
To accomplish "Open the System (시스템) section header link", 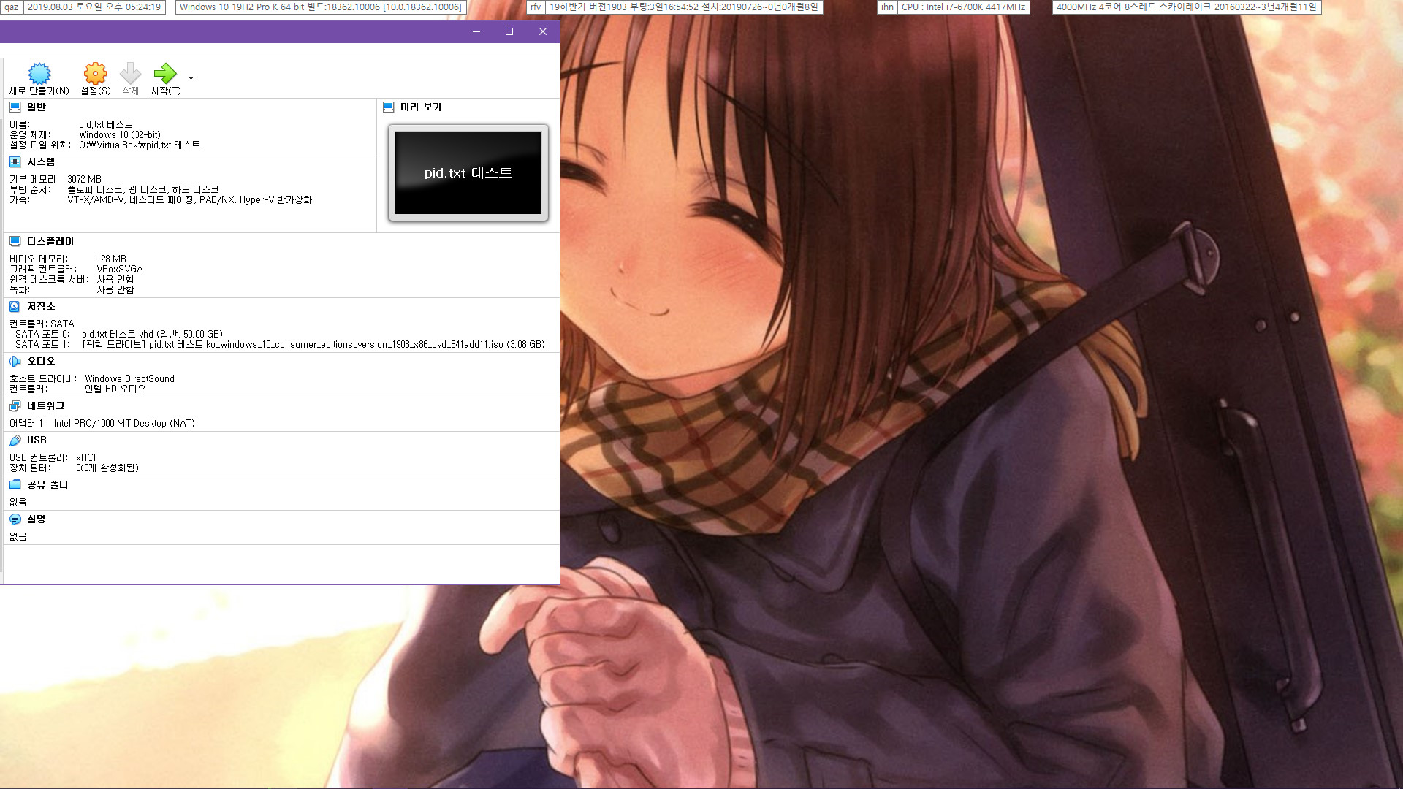I will pos(41,162).
